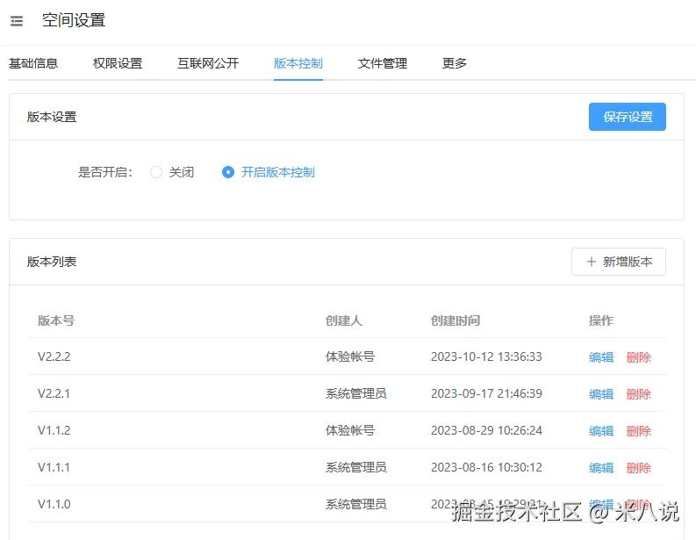Edit version V2.2.2

pyautogui.click(x=601, y=357)
